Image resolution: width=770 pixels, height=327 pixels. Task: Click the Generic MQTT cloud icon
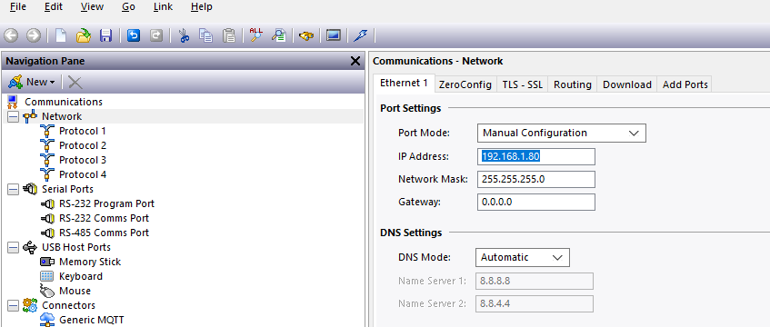click(47, 320)
